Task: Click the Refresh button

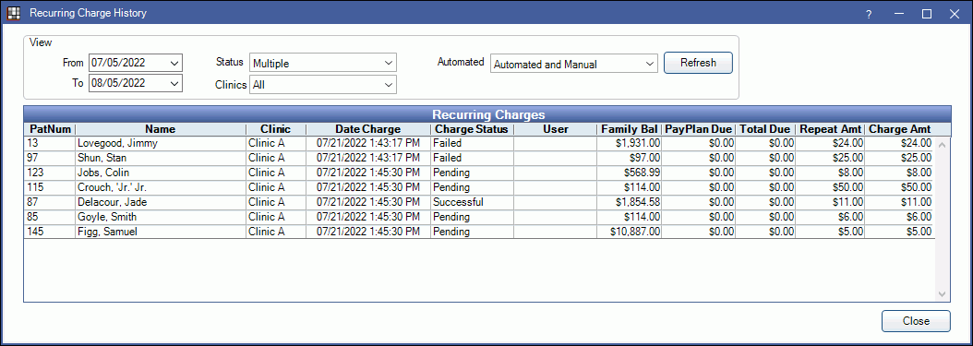Action: tap(698, 63)
